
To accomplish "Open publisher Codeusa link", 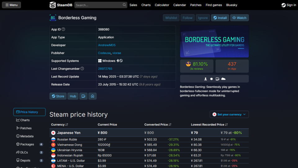I will pos(104,53).
